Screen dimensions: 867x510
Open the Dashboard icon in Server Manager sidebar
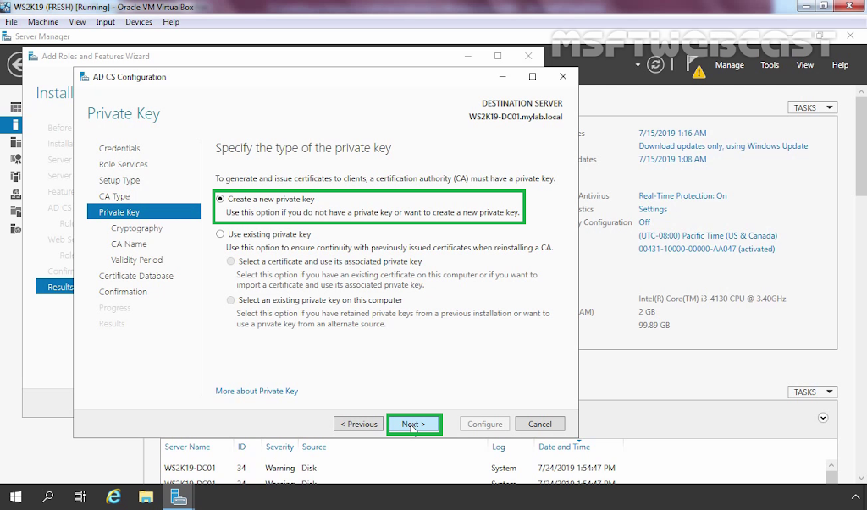15,107
